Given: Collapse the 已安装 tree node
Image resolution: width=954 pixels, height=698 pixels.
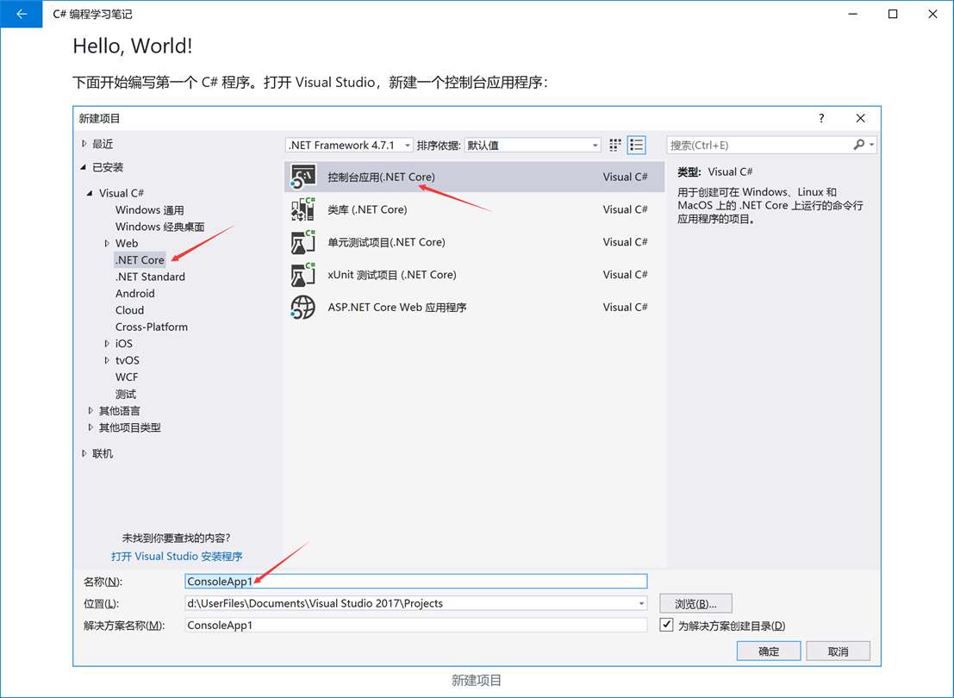Looking at the screenshot, I should 84,167.
